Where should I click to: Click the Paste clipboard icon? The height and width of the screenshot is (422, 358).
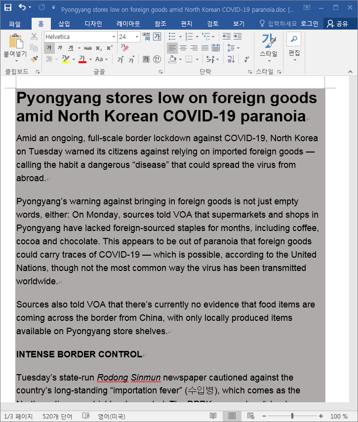point(16,41)
